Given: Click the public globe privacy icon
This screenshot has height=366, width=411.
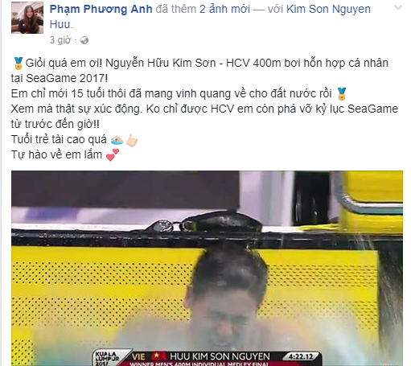Looking at the screenshot, I should [84, 40].
